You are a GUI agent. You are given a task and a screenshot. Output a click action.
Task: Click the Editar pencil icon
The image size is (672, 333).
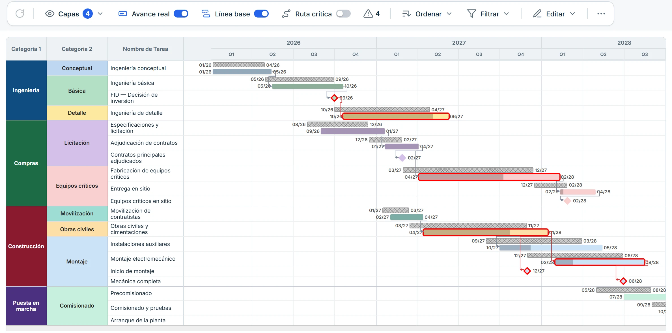click(537, 14)
